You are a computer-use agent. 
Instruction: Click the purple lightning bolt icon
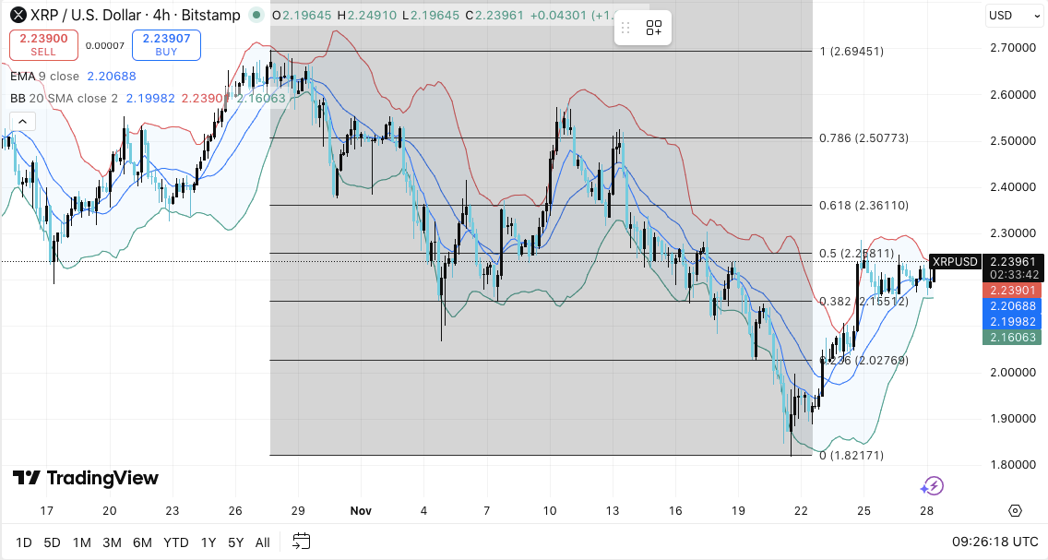pyautogui.click(x=932, y=486)
